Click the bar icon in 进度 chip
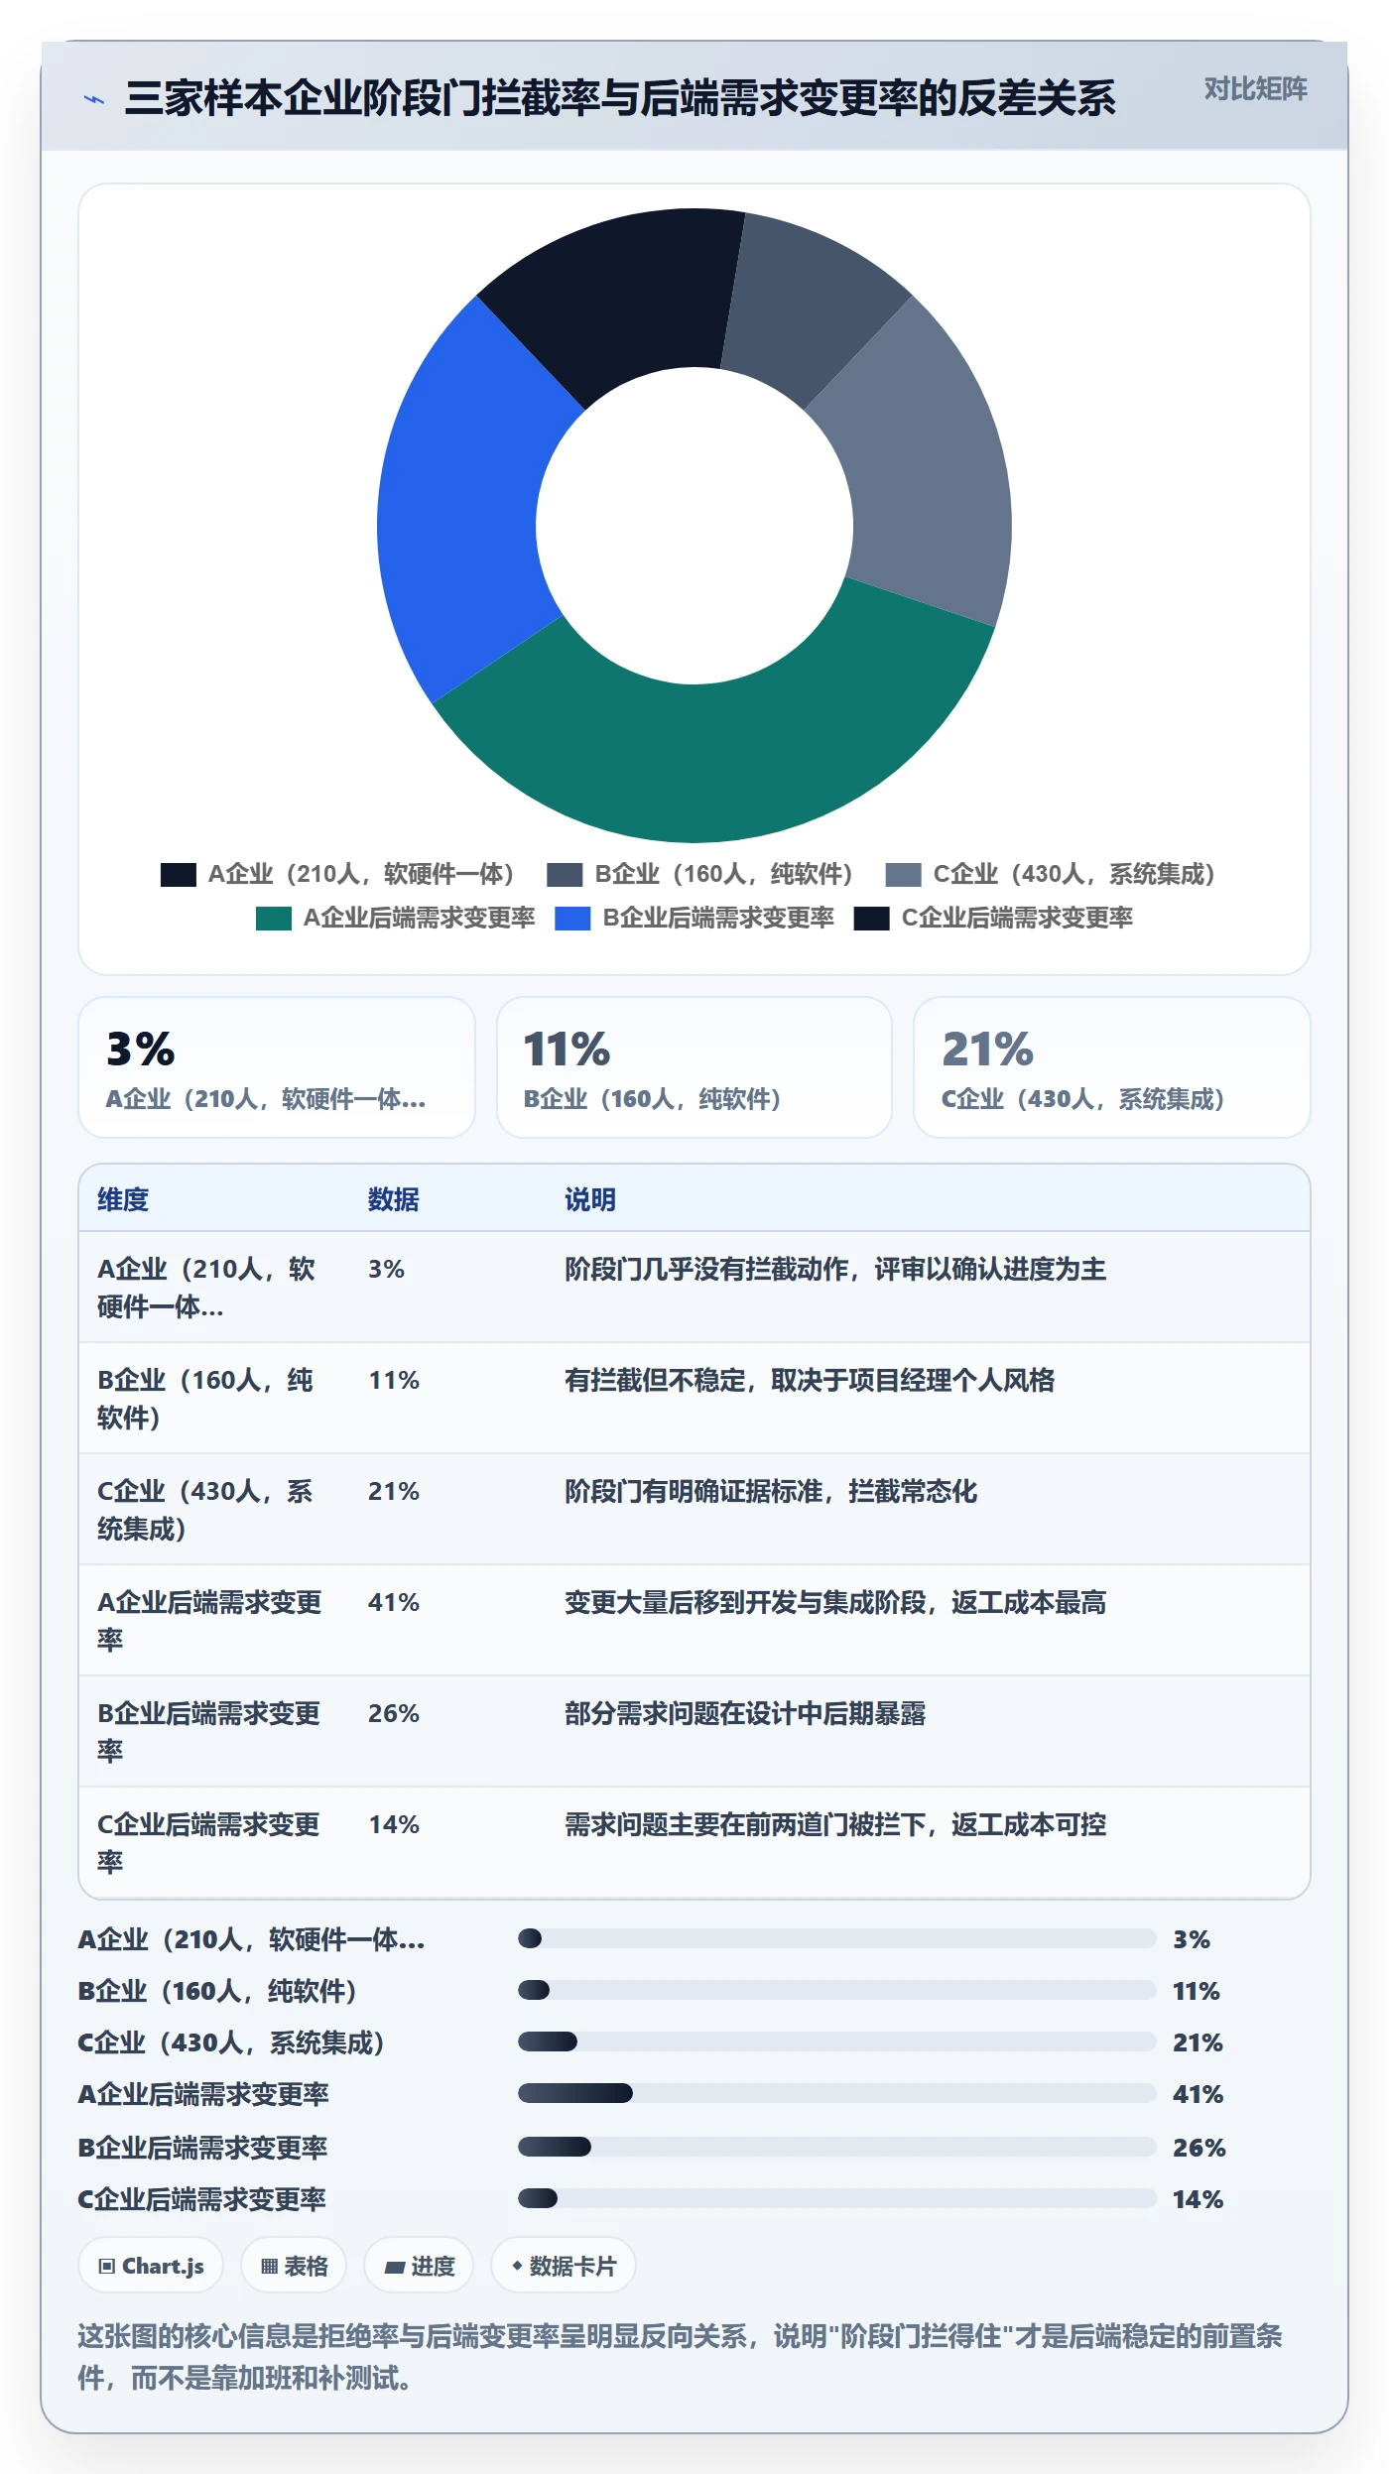1389x2474 pixels. click(395, 2268)
